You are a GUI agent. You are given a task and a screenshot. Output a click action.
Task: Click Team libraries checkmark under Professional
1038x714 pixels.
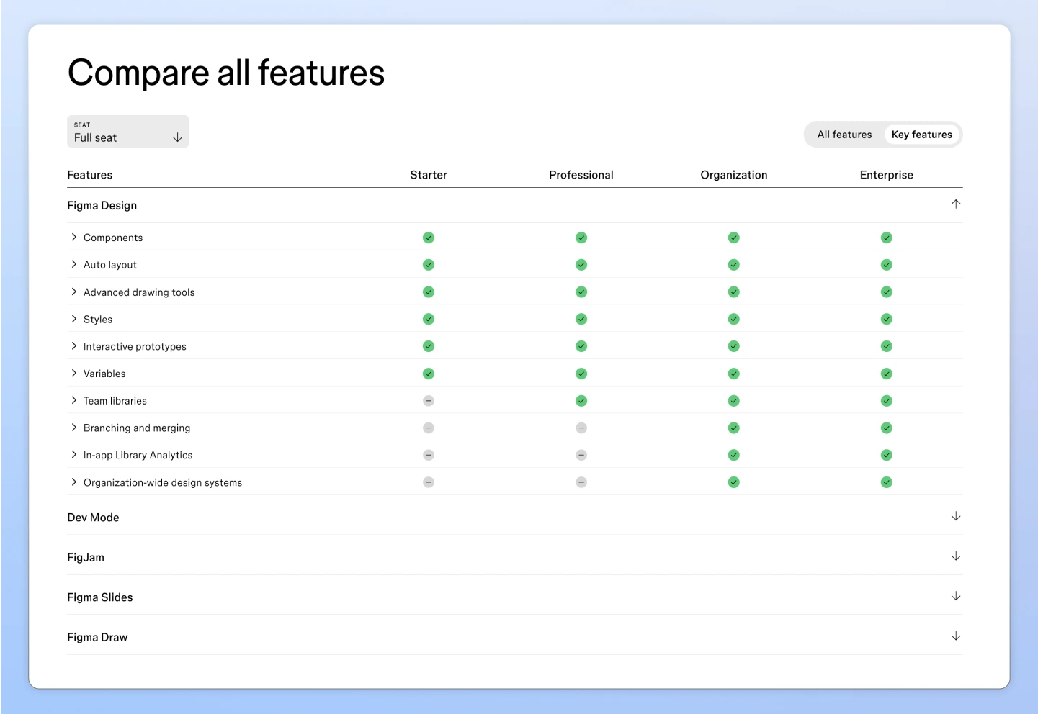click(x=581, y=401)
